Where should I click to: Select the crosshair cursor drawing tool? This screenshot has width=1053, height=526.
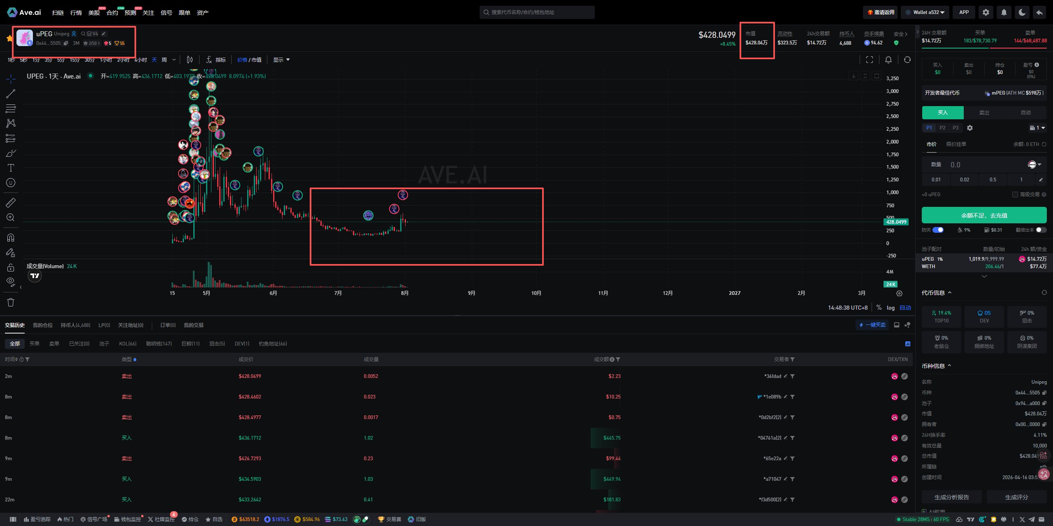pos(11,78)
